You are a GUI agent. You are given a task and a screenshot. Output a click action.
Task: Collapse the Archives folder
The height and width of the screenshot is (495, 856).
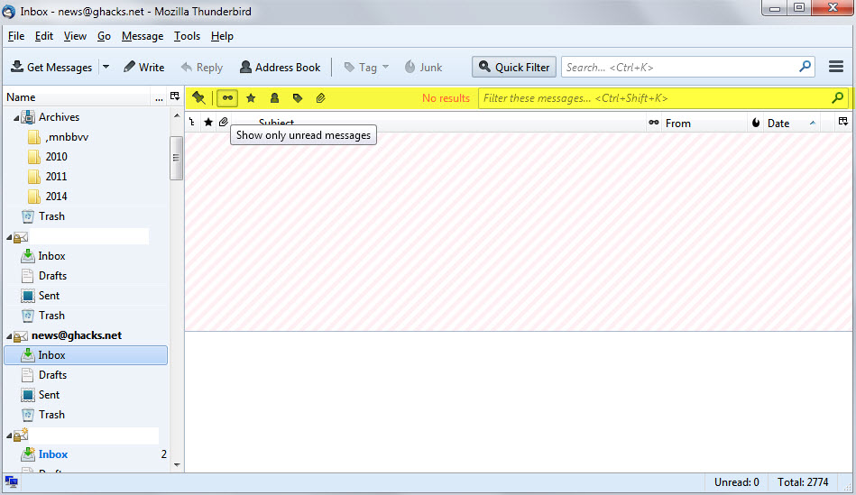[x=16, y=118]
